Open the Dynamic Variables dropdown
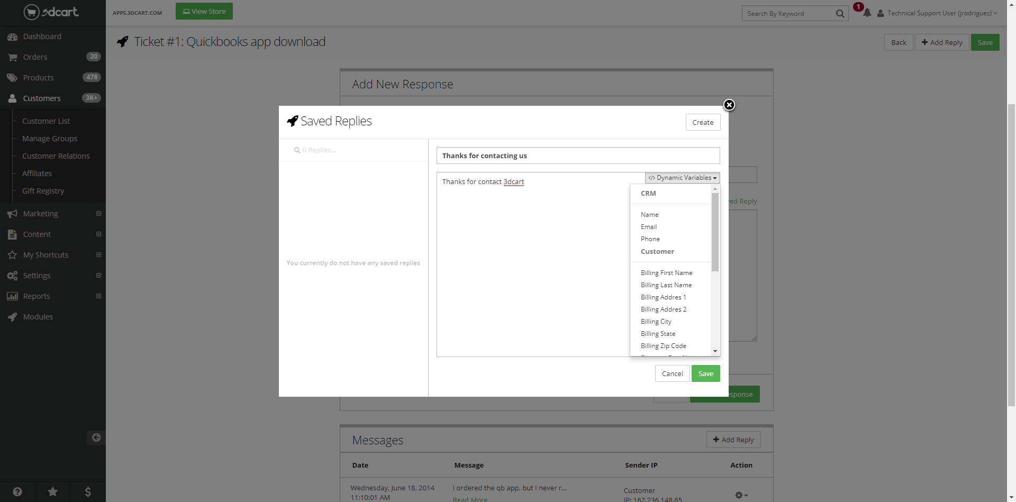The width and height of the screenshot is (1016, 502). (682, 178)
